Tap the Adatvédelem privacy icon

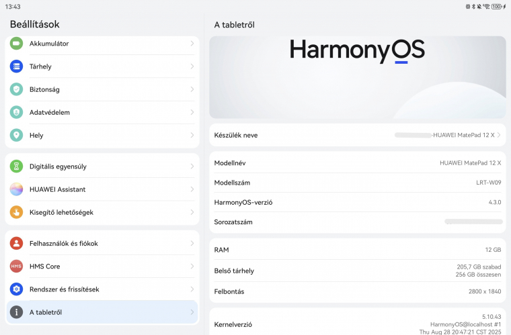[17, 112]
